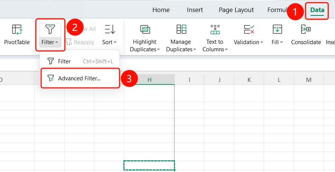Viewport: 335px width, 172px height.
Task: Click the PivotTable icon
Action: [17, 29]
